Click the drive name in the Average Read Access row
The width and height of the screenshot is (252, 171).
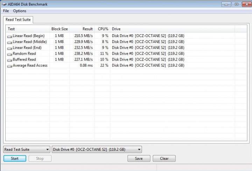[148, 65]
